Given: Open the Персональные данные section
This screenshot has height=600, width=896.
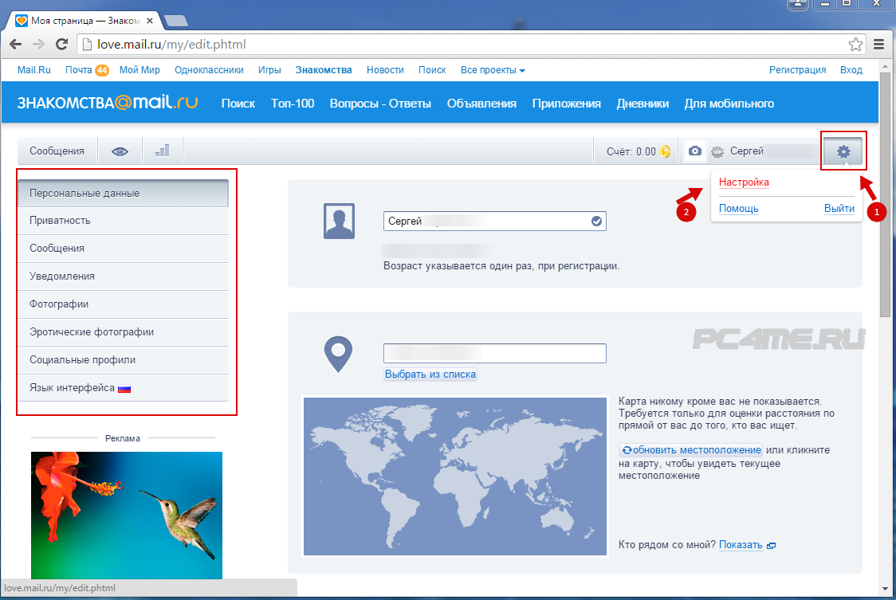Looking at the screenshot, I should [123, 193].
